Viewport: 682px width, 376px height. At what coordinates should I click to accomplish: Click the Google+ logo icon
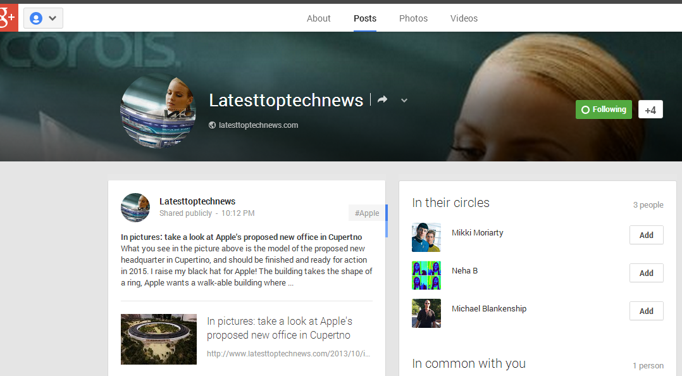tap(9, 18)
